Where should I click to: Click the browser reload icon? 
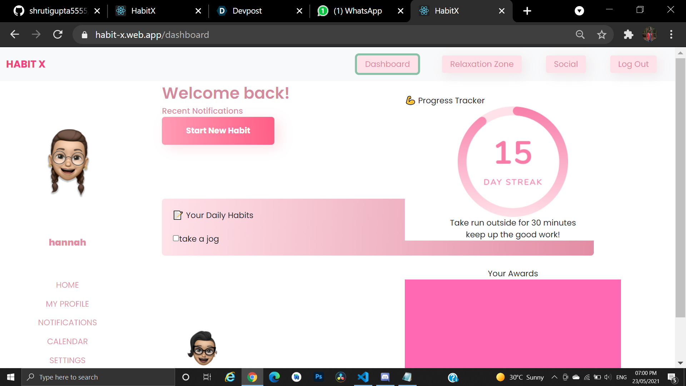click(x=58, y=35)
